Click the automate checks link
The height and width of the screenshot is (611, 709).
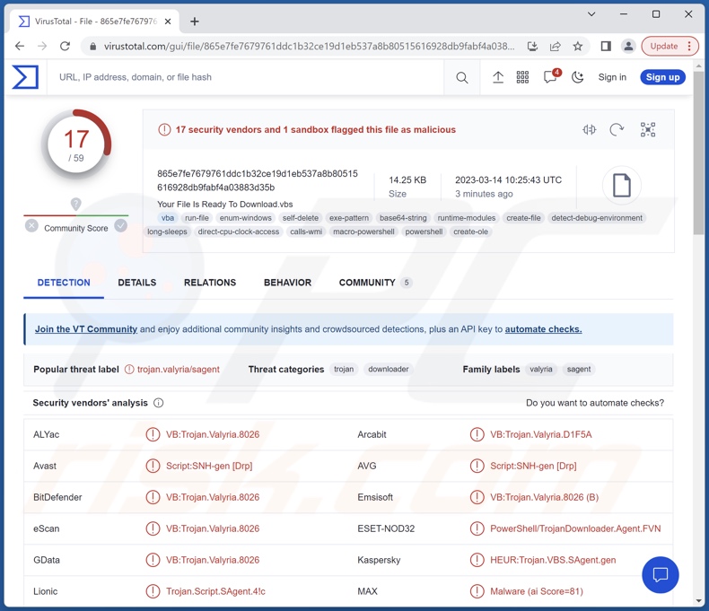(x=543, y=329)
